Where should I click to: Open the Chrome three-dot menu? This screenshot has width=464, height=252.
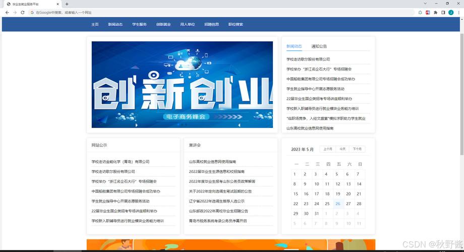coord(458,13)
